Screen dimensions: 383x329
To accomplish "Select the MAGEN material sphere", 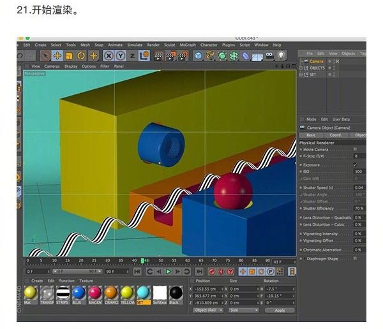I will (x=94, y=295).
